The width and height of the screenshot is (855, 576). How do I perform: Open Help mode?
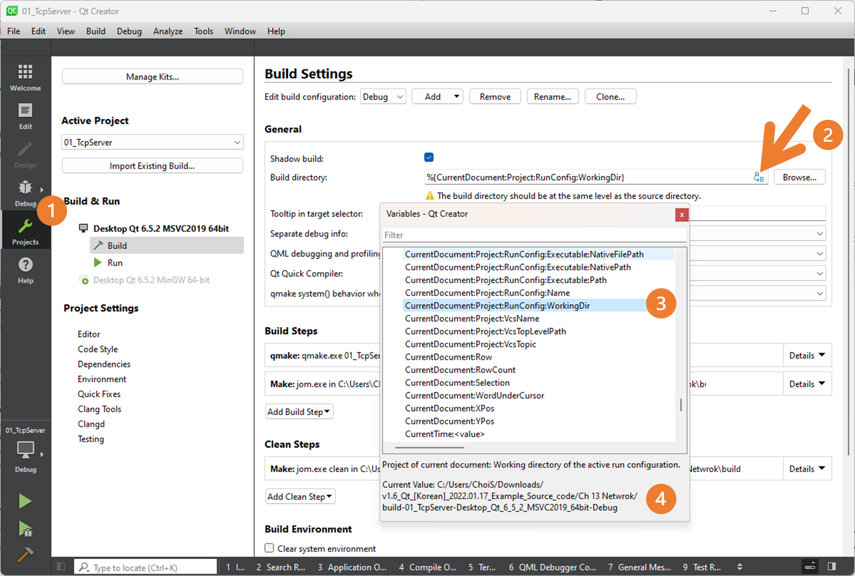[x=25, y=270]
